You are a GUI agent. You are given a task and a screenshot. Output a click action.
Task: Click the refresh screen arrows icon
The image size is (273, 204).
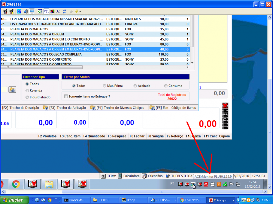pos(64,11)
